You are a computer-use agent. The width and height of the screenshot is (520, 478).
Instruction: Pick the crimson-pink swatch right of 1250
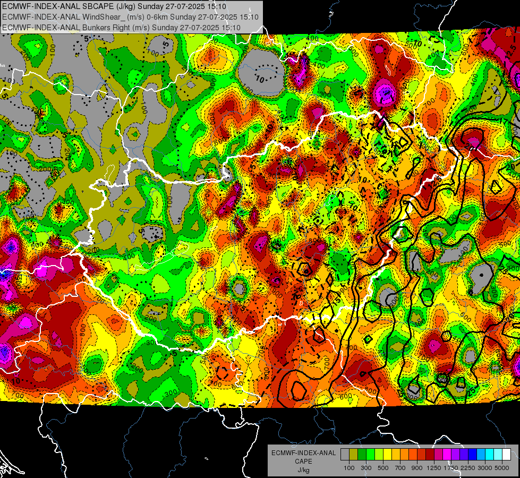(x=438, y=455)
